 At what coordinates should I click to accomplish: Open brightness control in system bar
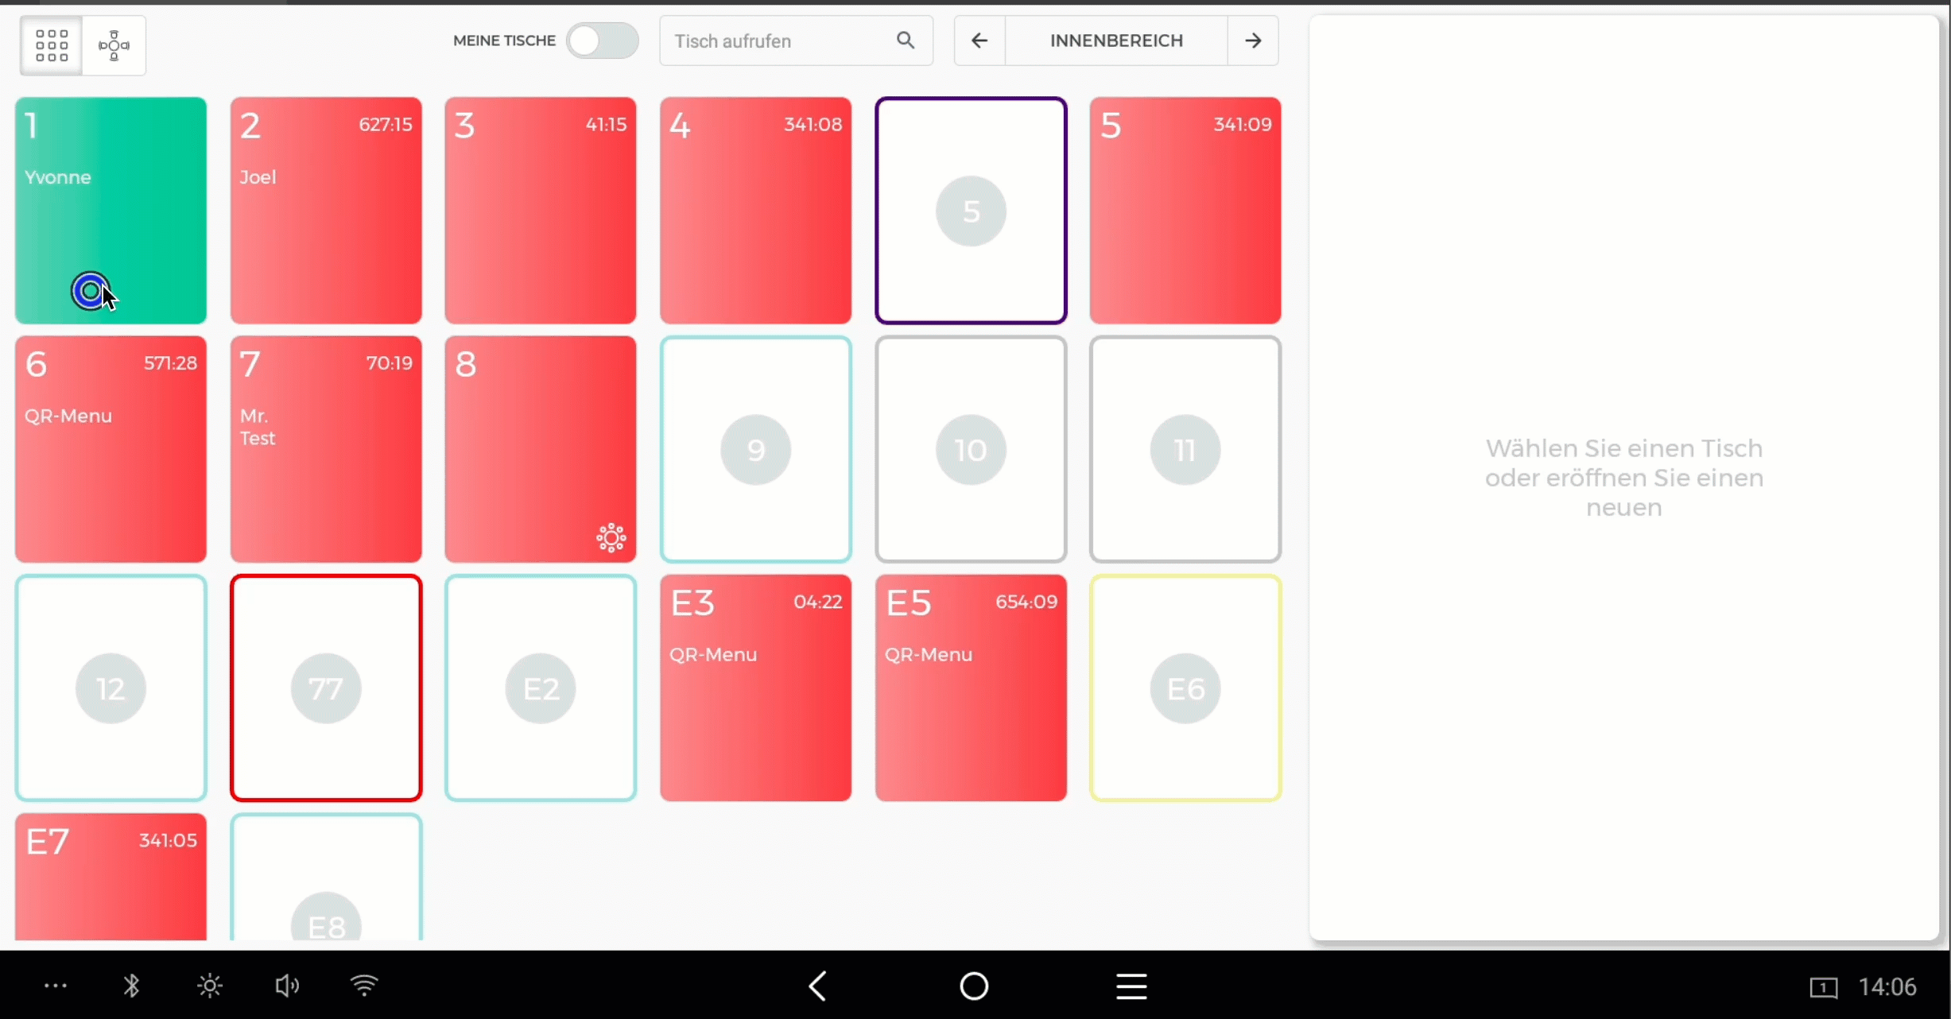[210, 986]
